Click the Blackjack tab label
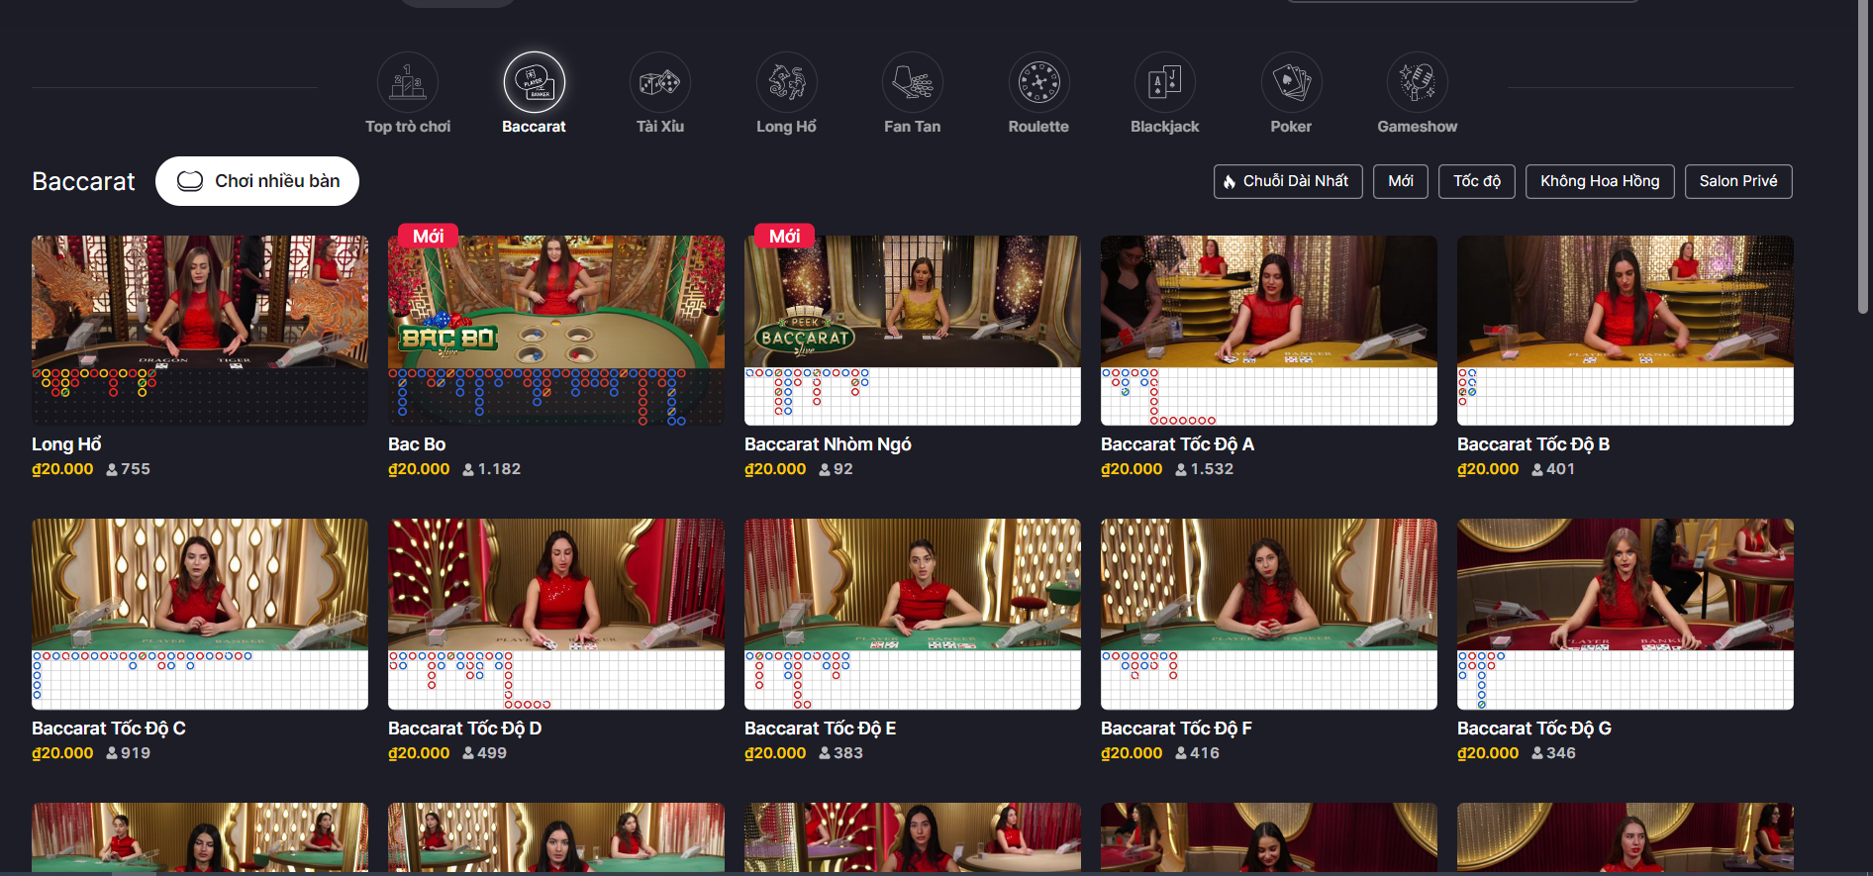The image size is (1873, 876). pos(1165,127)
